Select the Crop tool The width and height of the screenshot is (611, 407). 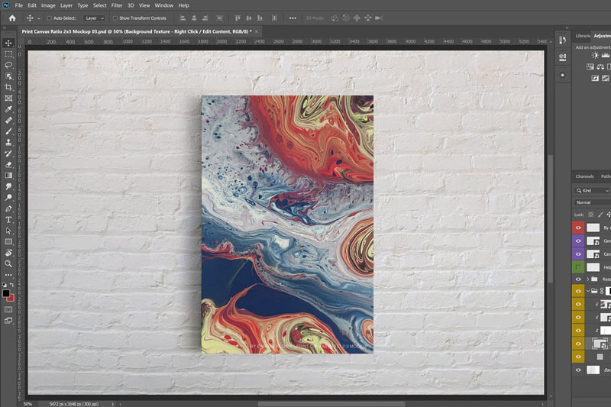(8, 87)
